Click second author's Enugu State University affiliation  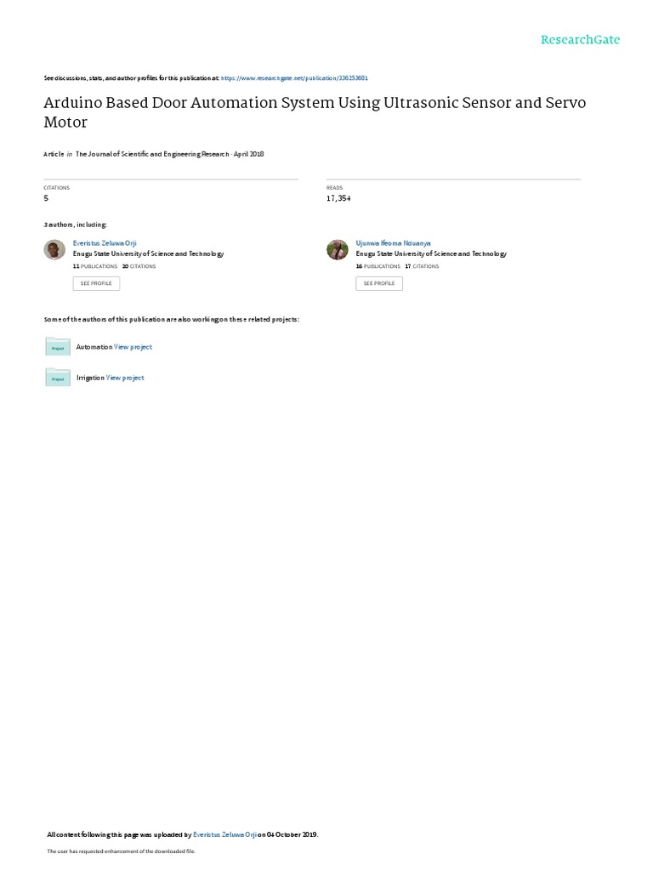click(x=431, y=253)
